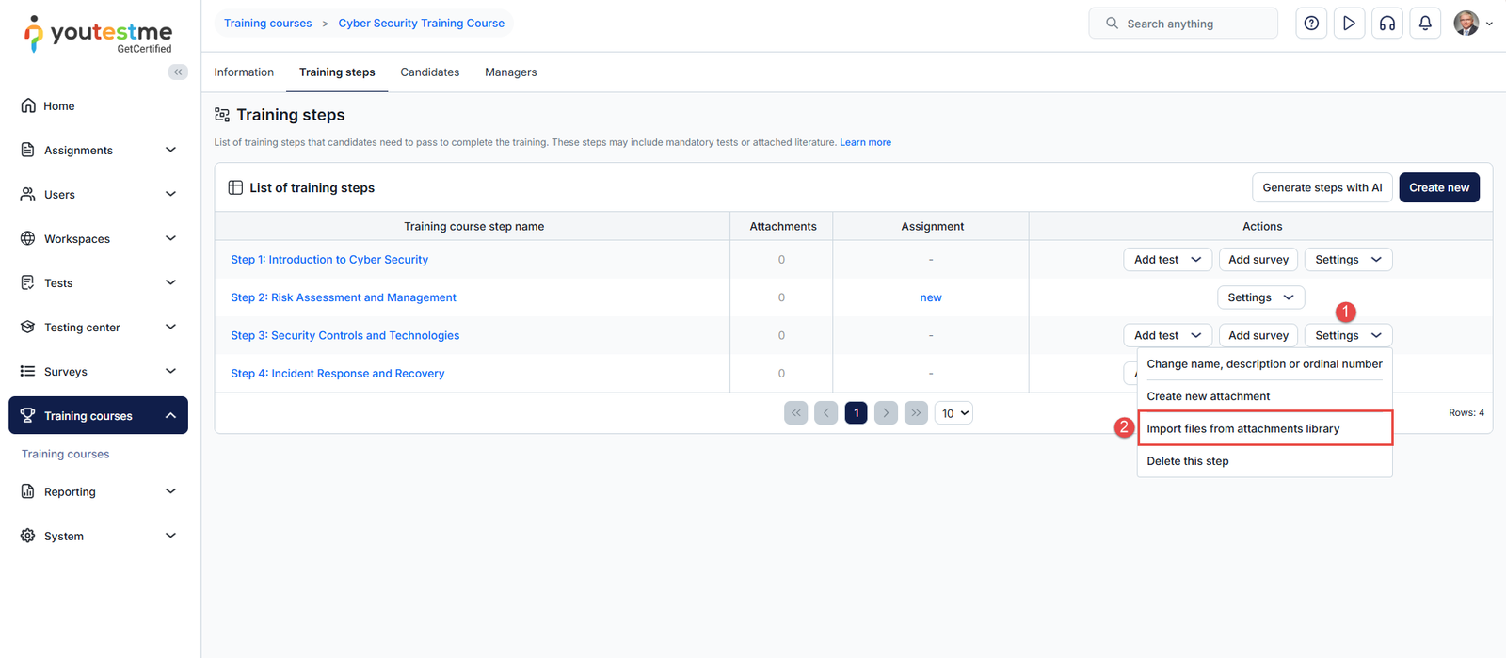Jump to last page in pagination

click(x=916, y=413)
